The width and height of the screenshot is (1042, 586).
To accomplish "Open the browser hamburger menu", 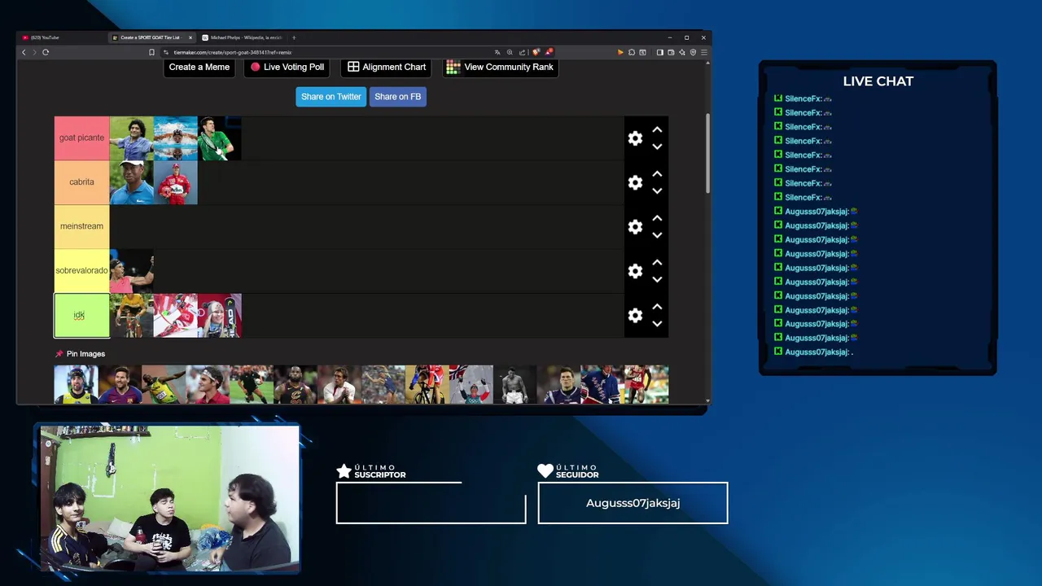I will point(704,52).
